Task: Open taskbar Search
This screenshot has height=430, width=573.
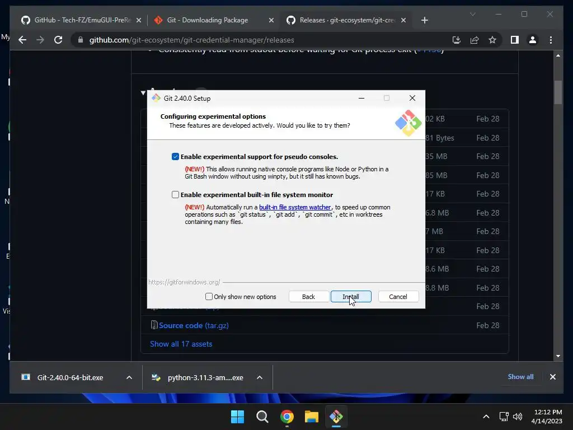Action: coord(262,417)
